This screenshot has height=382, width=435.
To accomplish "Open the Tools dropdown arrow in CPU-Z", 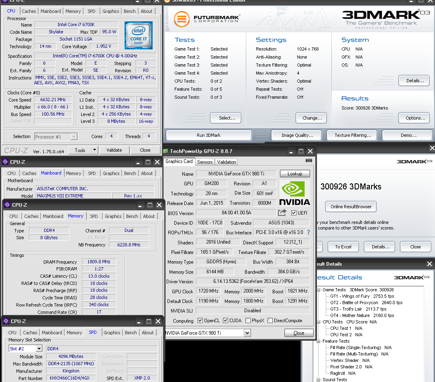I will pos(94,150).
